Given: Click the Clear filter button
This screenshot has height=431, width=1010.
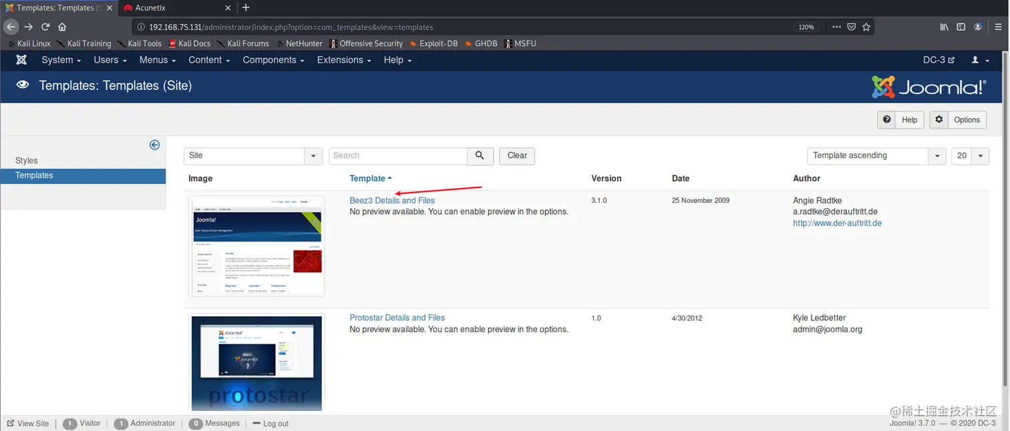Looking at the screenshot, I should coord(517,156).
